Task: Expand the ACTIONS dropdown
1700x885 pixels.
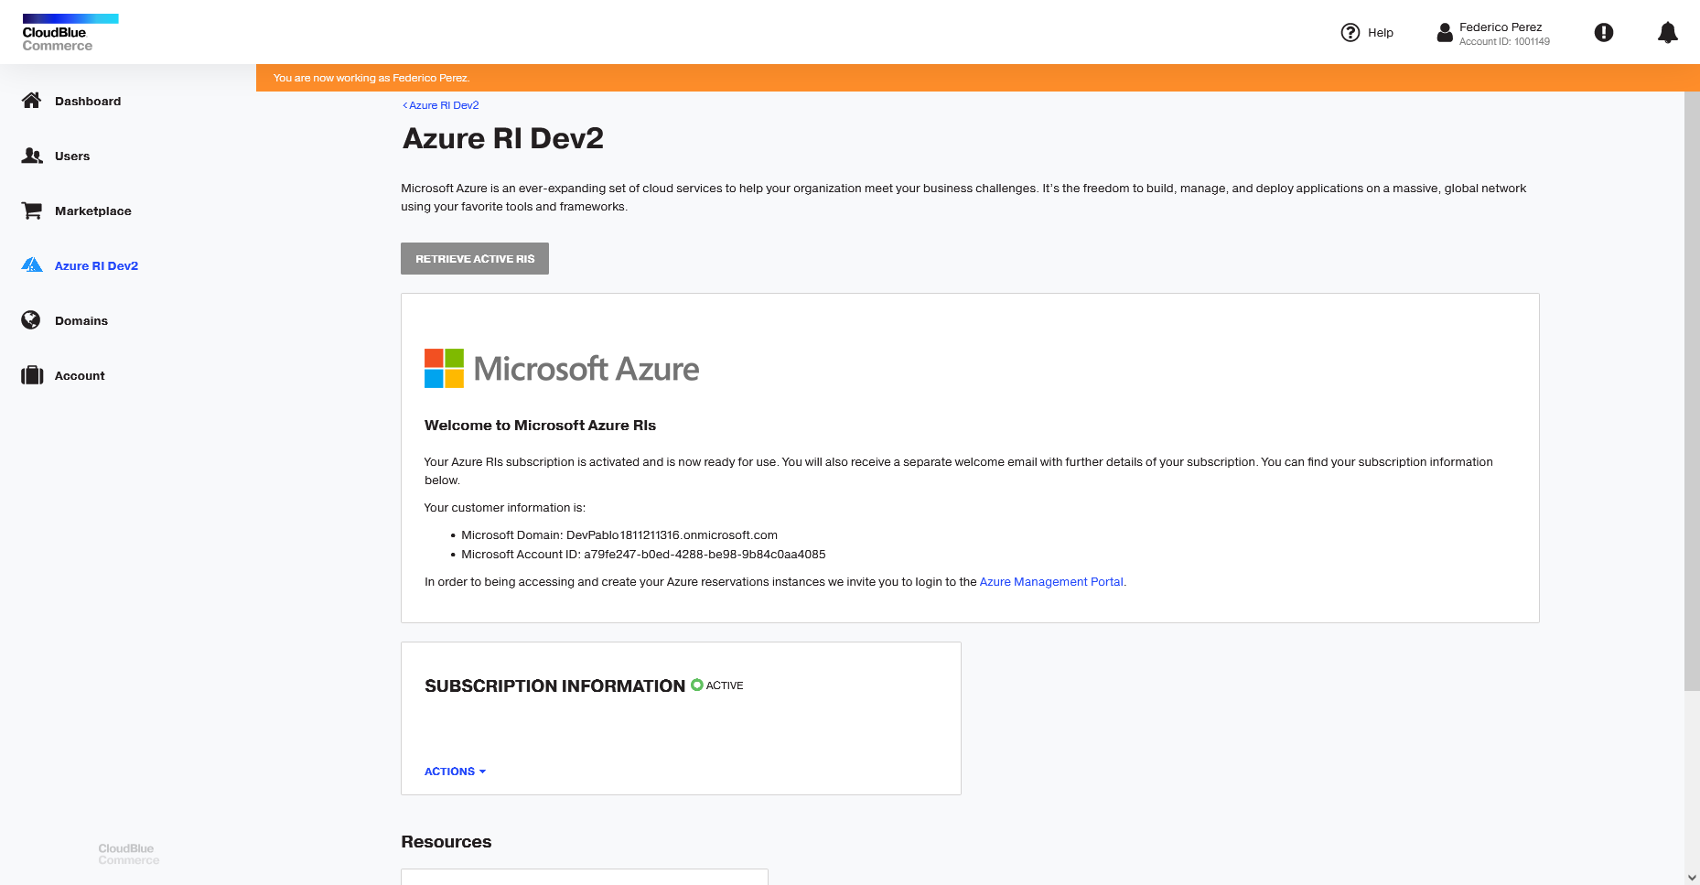Action: pyautogui.click(x=455, y=772)
